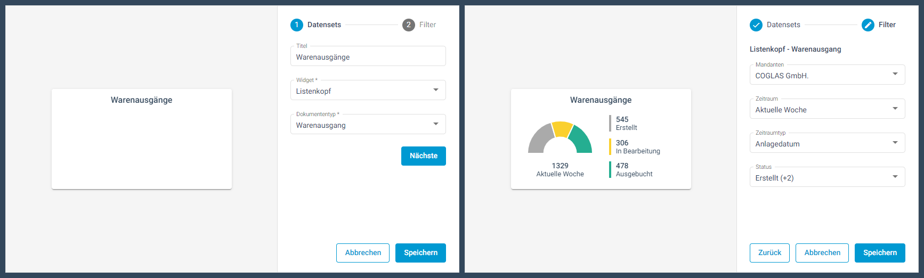Click Abbrechen in the Datensets step
924x278 pixels.
(x=363, y=253)
